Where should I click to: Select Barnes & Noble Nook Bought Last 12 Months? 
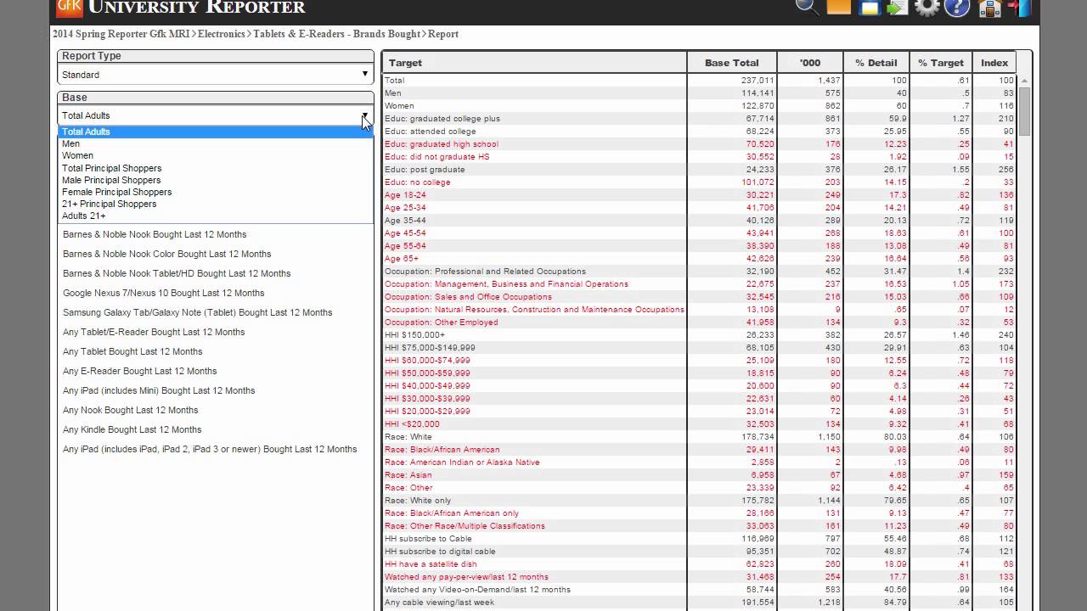pos(155,234)
